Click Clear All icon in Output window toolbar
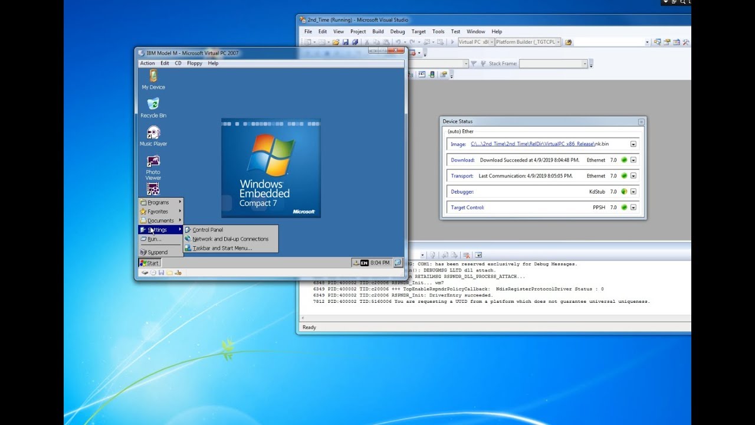The image size is (755, 425). tap(466, 255)
